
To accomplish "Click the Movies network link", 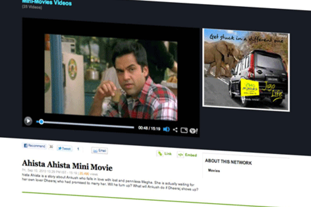I will (x=214, y=171).
